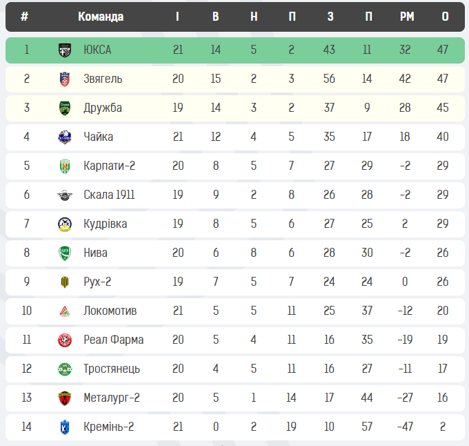Click the Рух-2 club crest
This screenshot has height=446, width=469.
click(64, 282)
